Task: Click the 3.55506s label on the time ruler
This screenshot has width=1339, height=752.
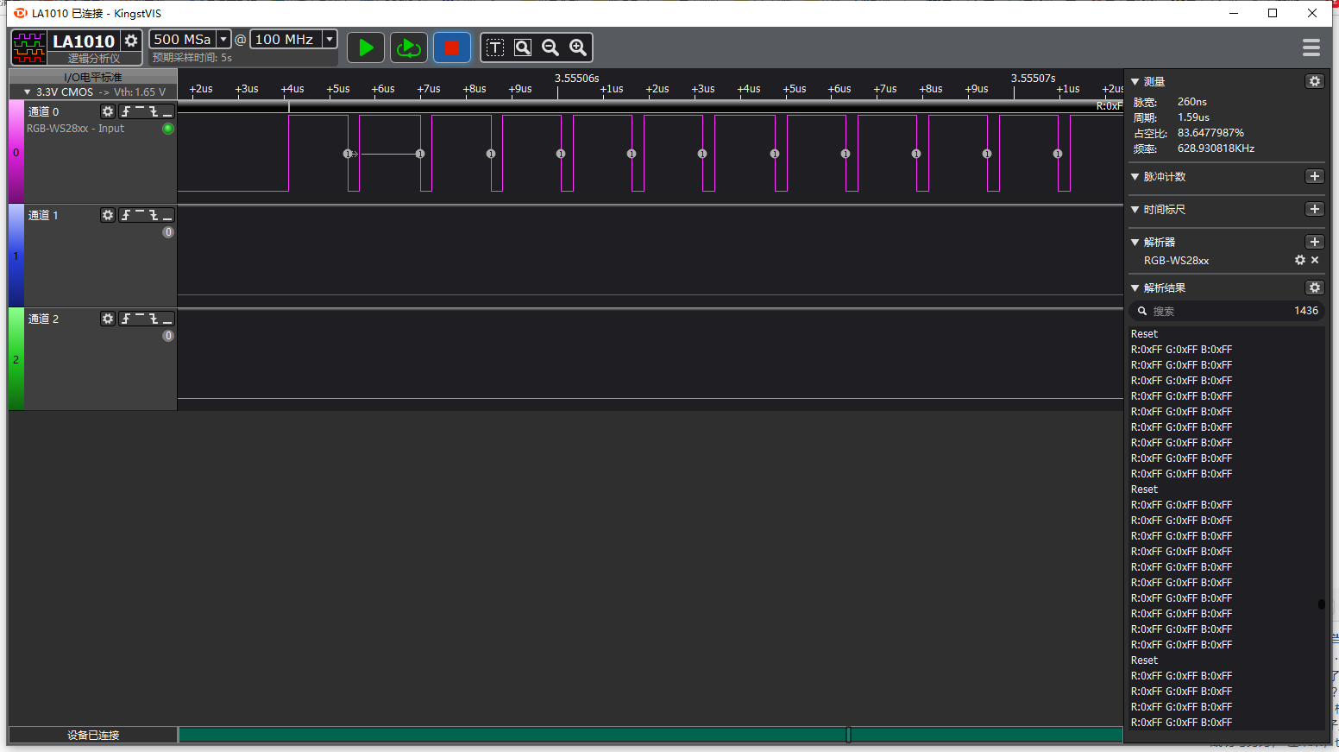Action: [x=576, y=78]
